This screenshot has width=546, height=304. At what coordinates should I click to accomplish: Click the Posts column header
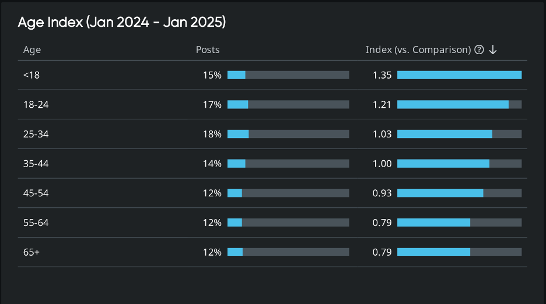[208, 50]
